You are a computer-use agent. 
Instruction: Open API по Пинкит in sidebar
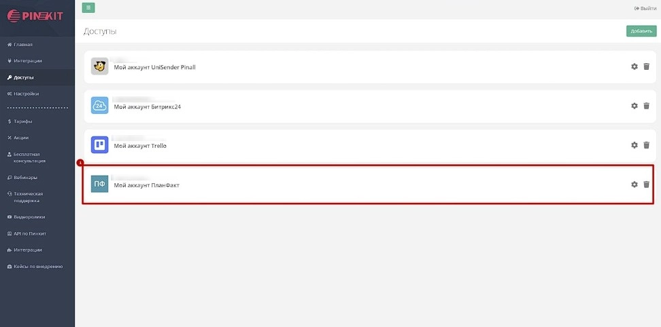(x=29, y=233)
